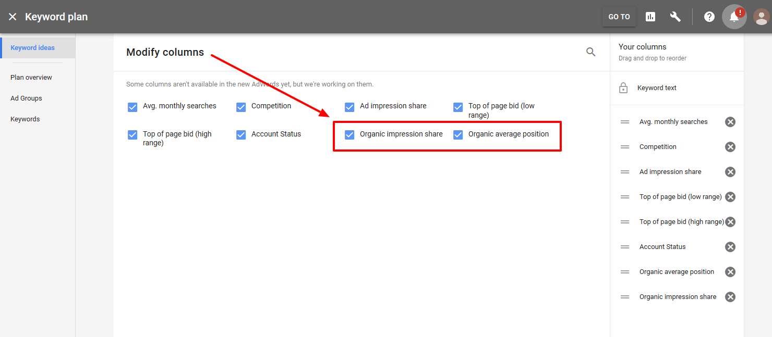Viewport: 772px width, 337px height.
Task: Click the account profile avatar
Action: click(761, 16)
